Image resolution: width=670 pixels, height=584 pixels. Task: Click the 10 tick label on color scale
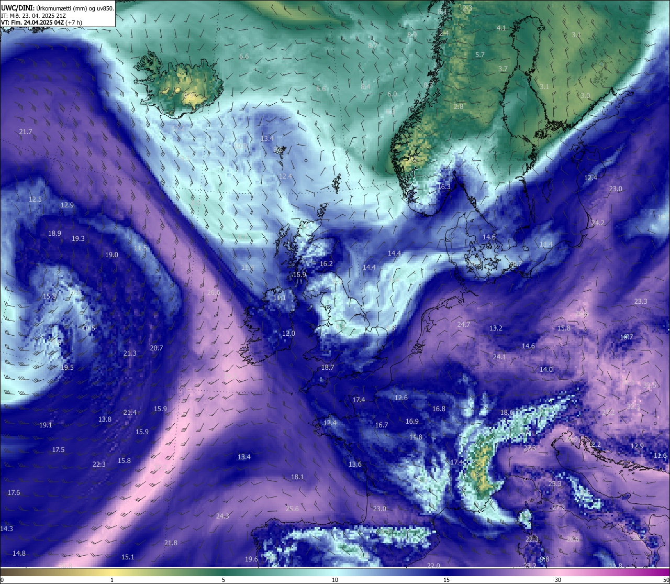pyautogui.click(x=334, y=580)
